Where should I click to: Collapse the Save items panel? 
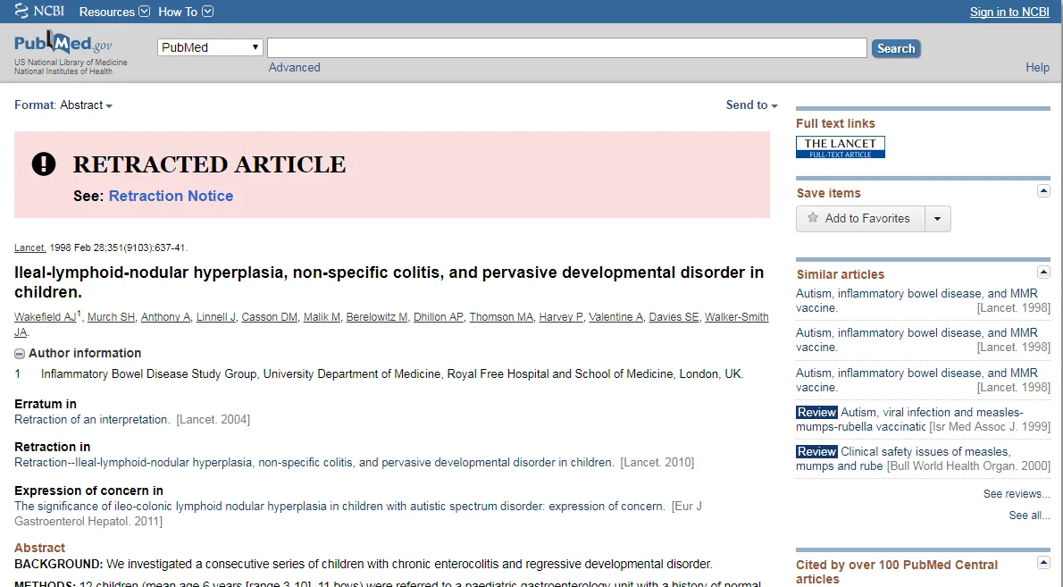click(x=1043, y=191)
